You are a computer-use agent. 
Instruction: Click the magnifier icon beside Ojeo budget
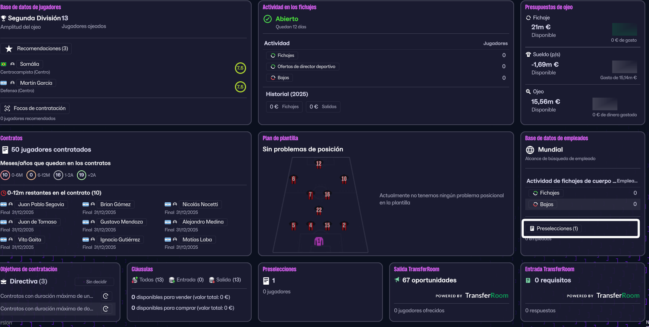(x=528, y=92)
